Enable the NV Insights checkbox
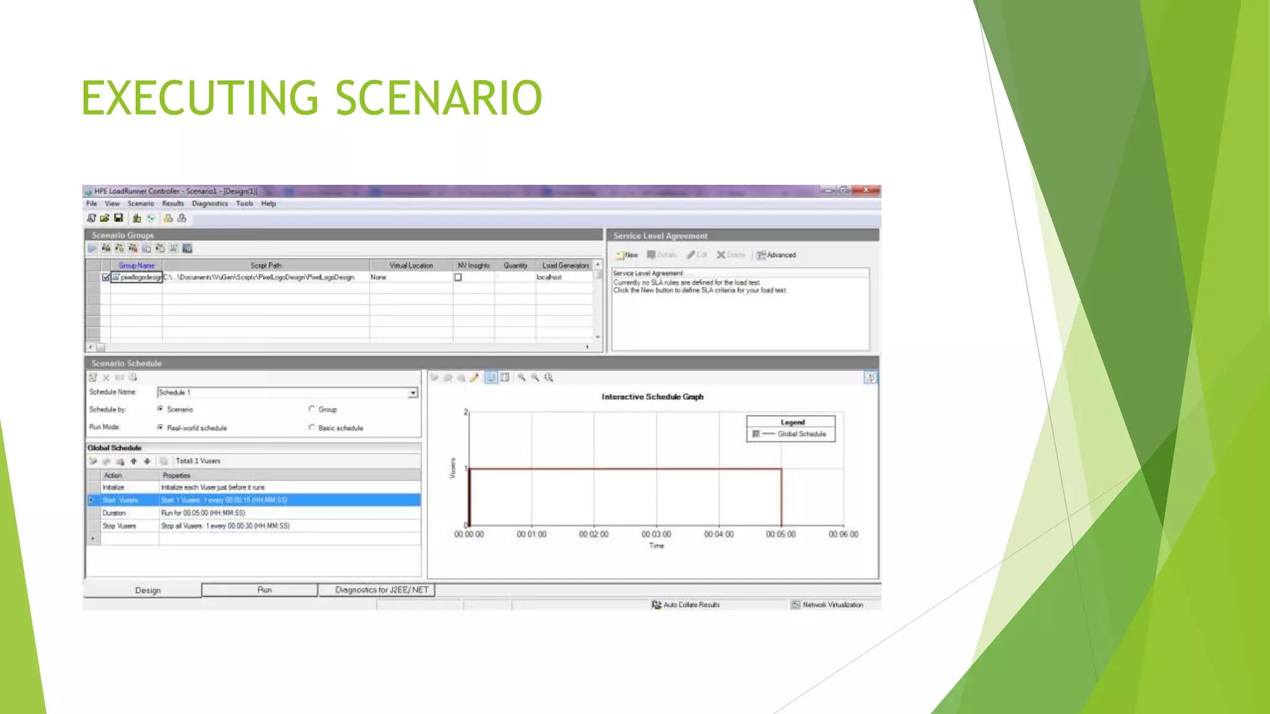This screenshot has width=1270, height=714. pos(458,278)
